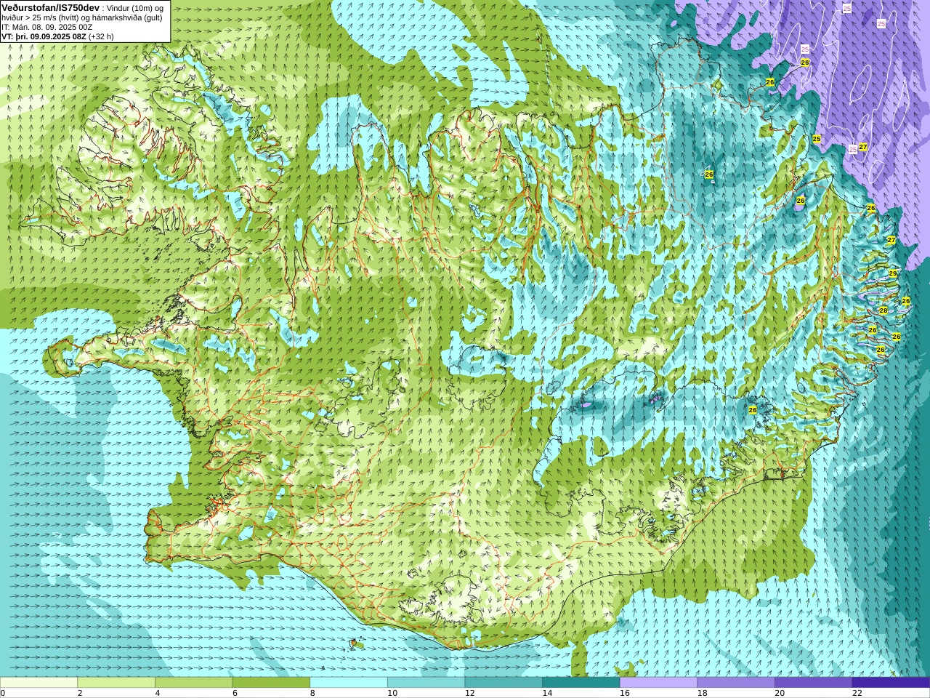This screenshot has width=930, height=698.
Task: Click the number 12 on the color scale
Action: (x=470, y=693)
